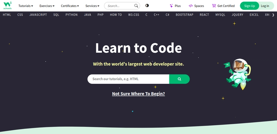Open the HTML topic tab
Image resolution: width=277 pixels, height=134 pixels.
point(7,15)
